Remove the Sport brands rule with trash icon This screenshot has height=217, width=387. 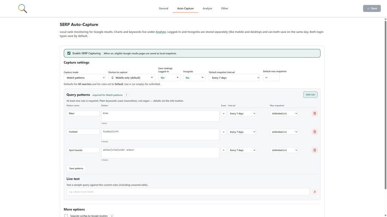315,150
